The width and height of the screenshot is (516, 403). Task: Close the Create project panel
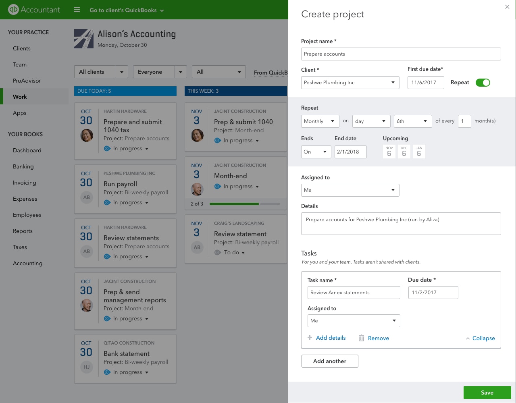(x=507, y=7)
